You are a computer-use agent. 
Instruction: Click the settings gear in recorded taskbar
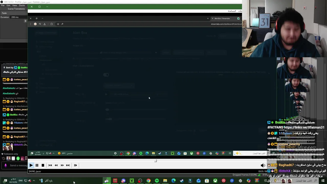point(115,153)
